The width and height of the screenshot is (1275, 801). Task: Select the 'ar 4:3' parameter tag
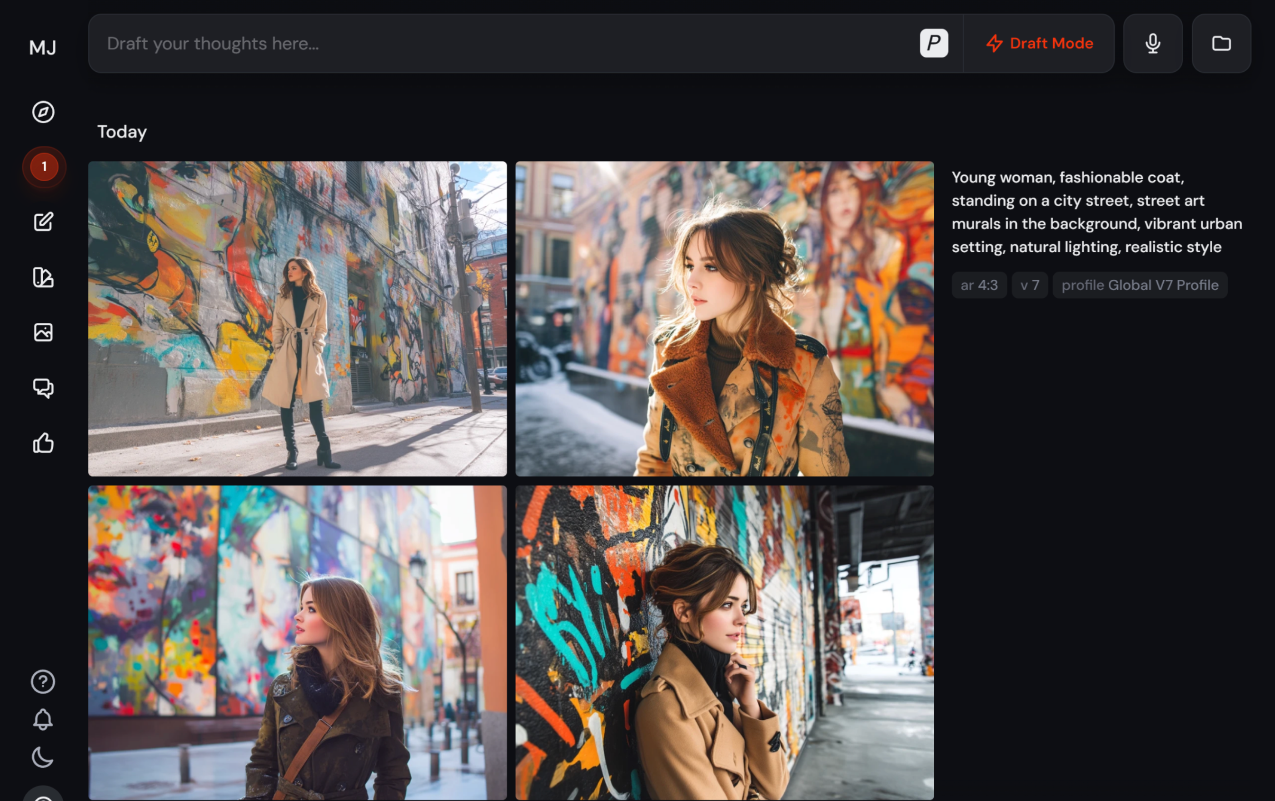[x=979, y=285]
